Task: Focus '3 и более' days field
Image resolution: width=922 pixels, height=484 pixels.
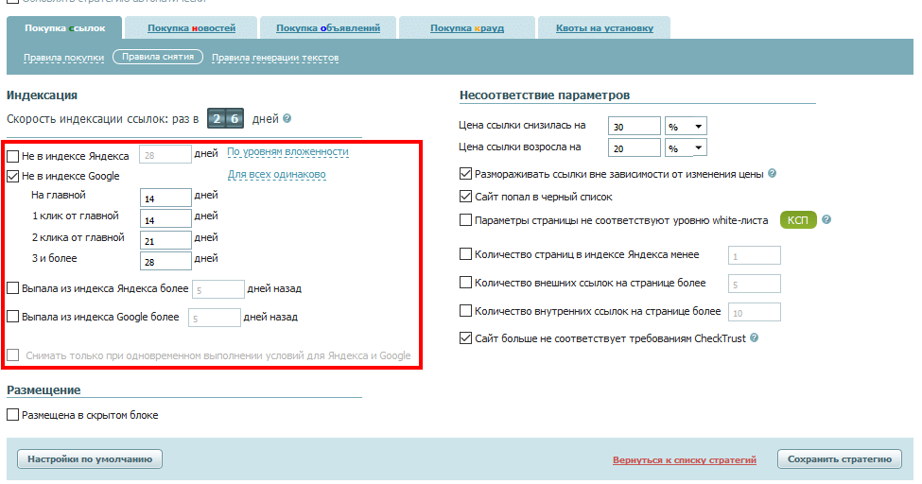Action: [165, 261]
